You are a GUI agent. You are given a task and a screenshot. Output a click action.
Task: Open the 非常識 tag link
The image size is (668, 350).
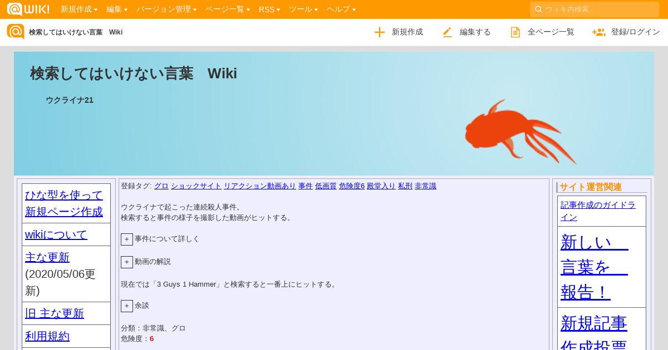425,186
